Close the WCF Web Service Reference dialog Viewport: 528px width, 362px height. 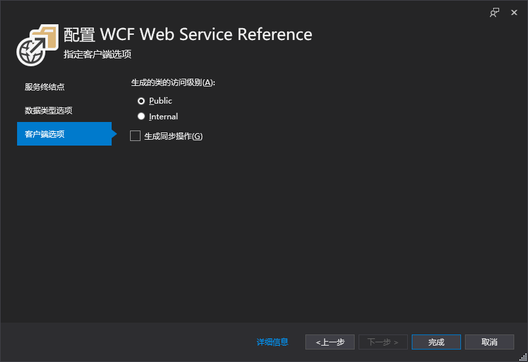point(514,12)
